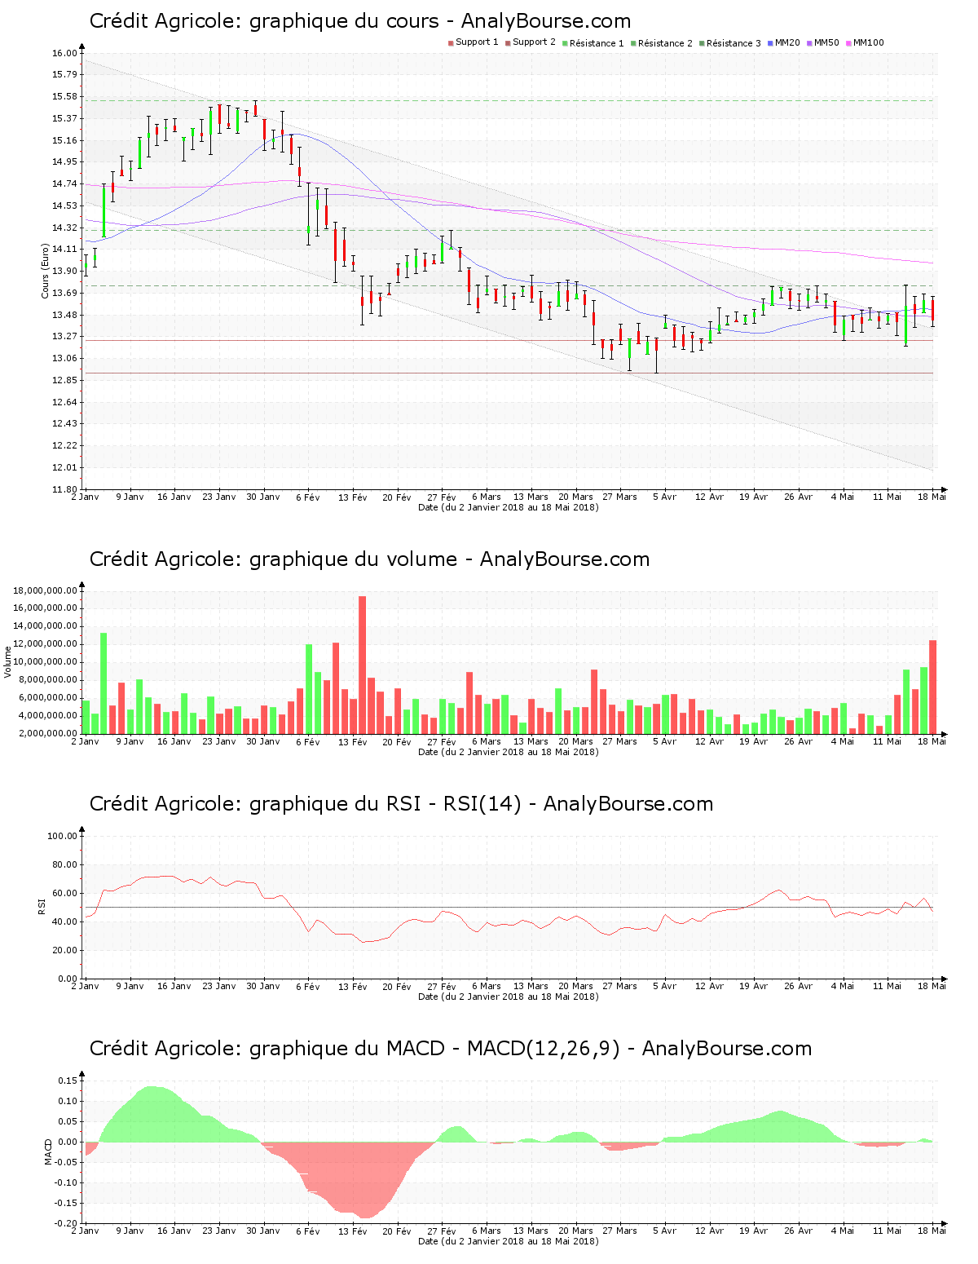Screen dimensions: 978x1264
Task: Select the 'Résistance 2' legend label
Action: pos(665,43)
